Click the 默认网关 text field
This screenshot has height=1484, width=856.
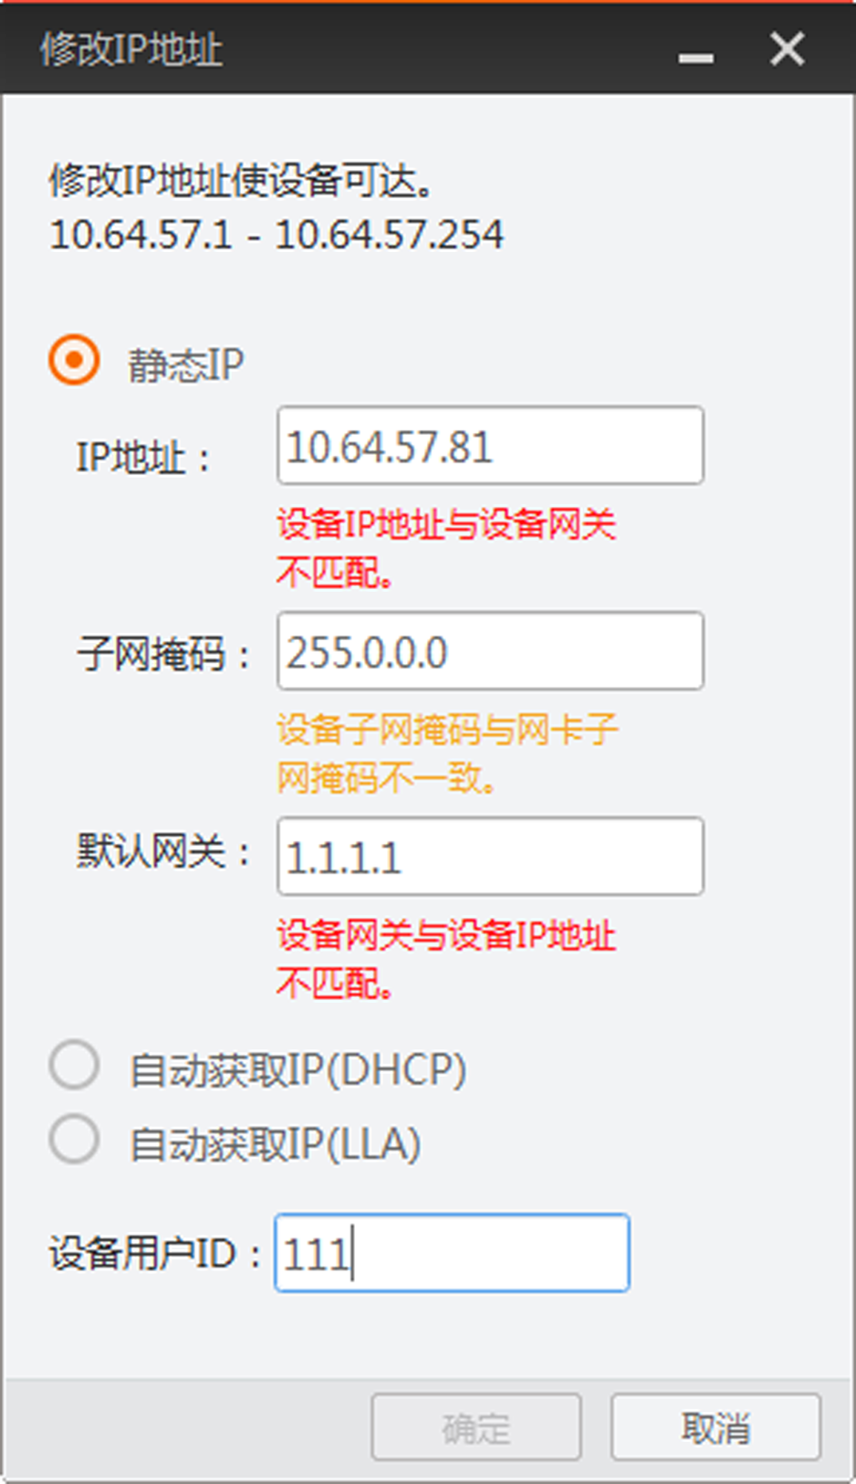pyautogui.click(x=490, y=858)
